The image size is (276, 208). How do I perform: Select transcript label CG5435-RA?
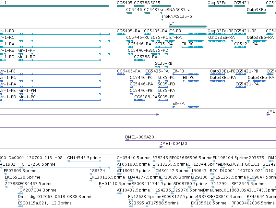pos(156,31)
